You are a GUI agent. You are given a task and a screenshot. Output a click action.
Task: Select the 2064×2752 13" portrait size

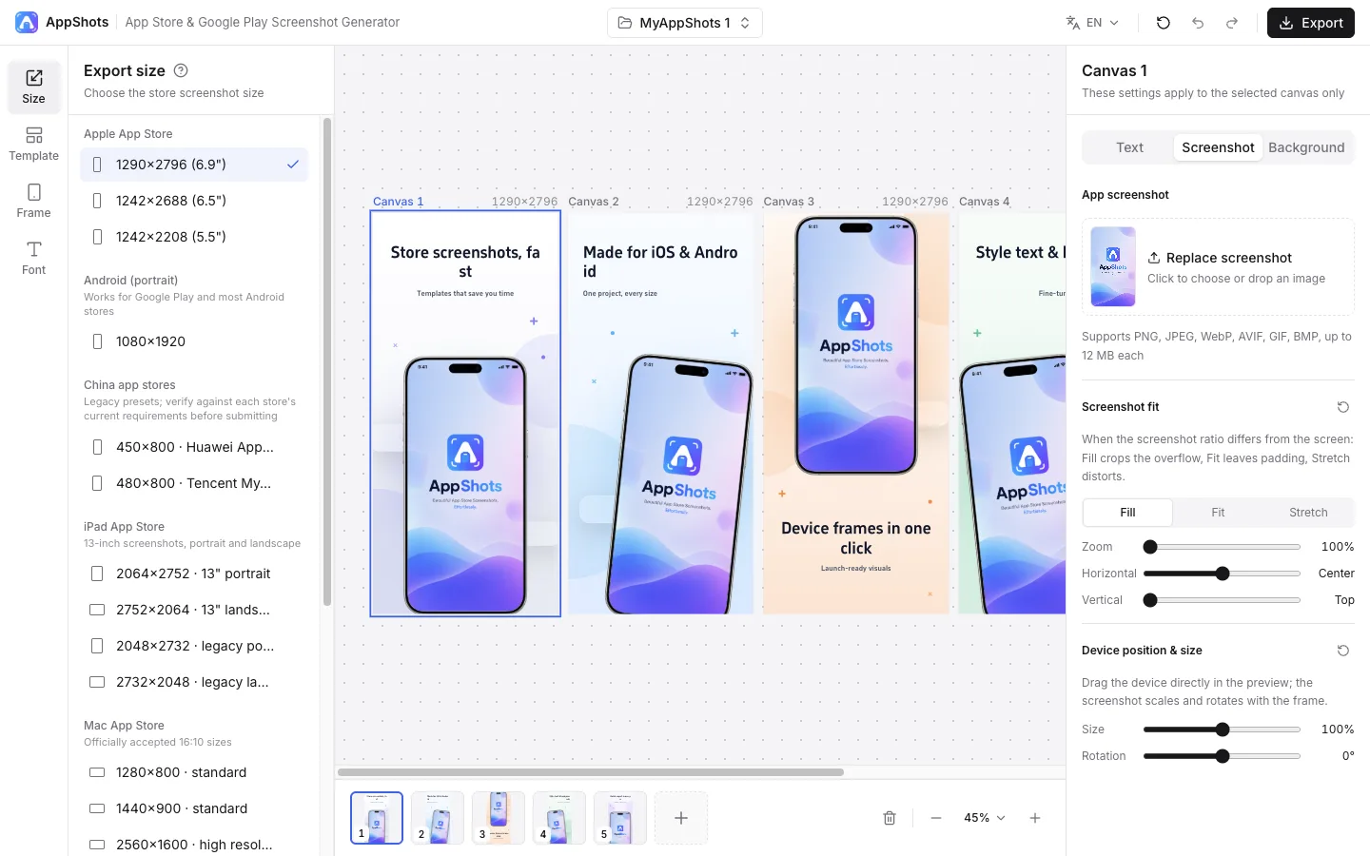194,574
